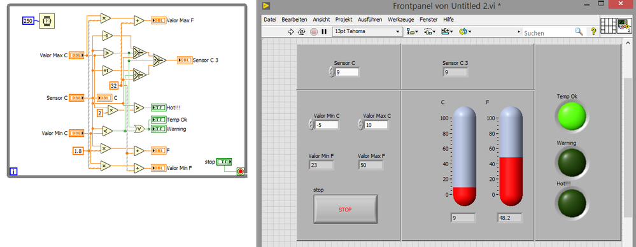
Task: Toggle the Warning LED indicator
Action: (572, 162)
